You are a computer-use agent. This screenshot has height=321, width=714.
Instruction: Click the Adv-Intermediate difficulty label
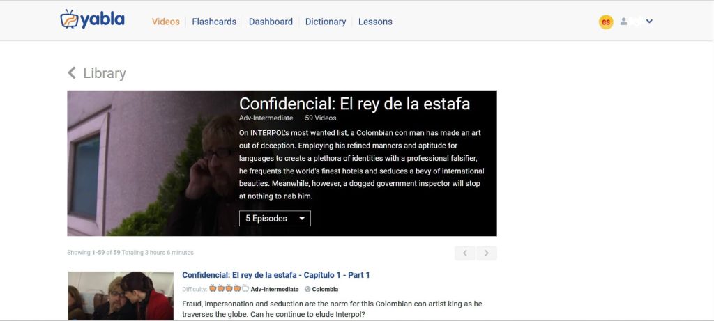275,289
